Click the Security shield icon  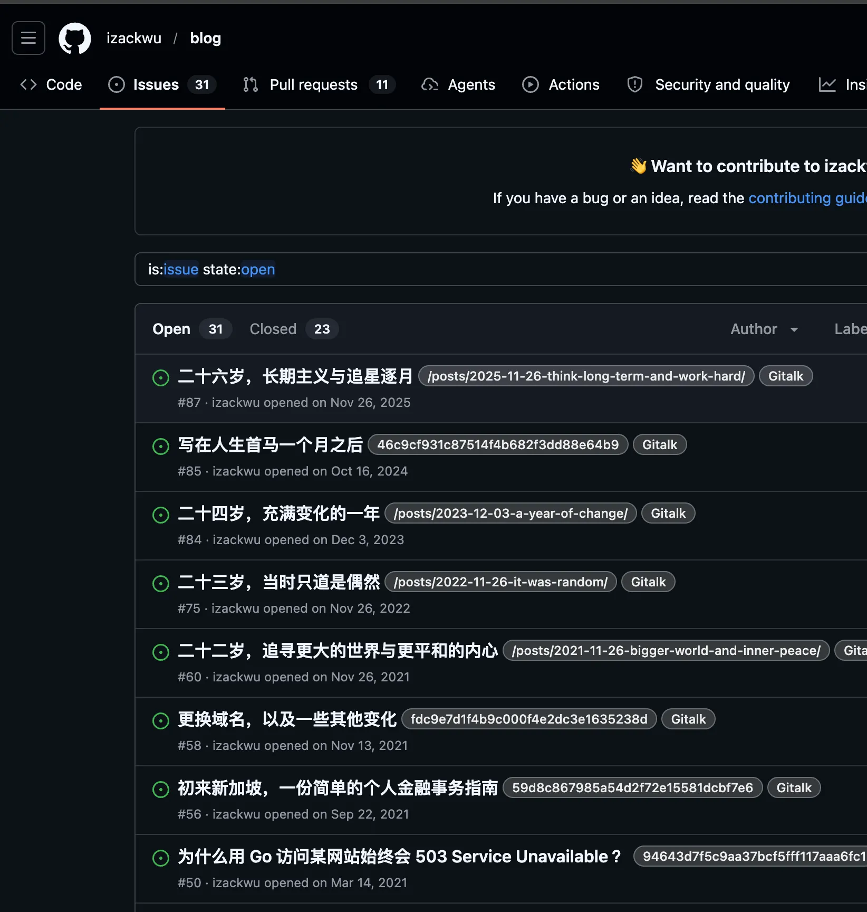[635, 84]
